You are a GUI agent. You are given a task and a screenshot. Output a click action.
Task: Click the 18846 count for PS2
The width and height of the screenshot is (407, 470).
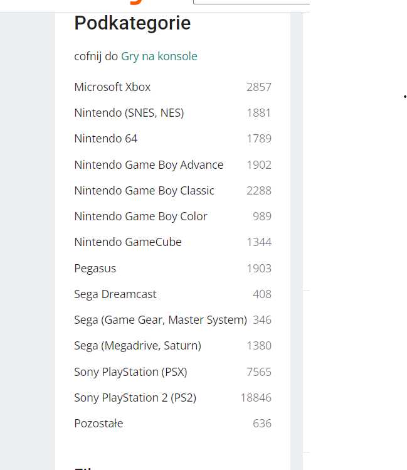[x=256, y=398]
